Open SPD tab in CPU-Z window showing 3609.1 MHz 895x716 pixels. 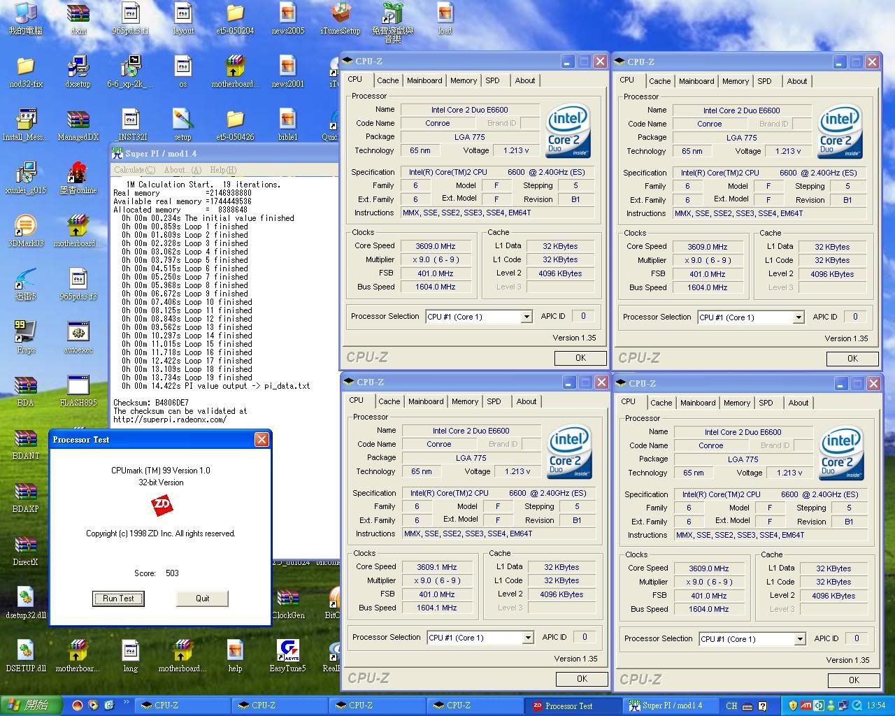(x=494, y=401)
